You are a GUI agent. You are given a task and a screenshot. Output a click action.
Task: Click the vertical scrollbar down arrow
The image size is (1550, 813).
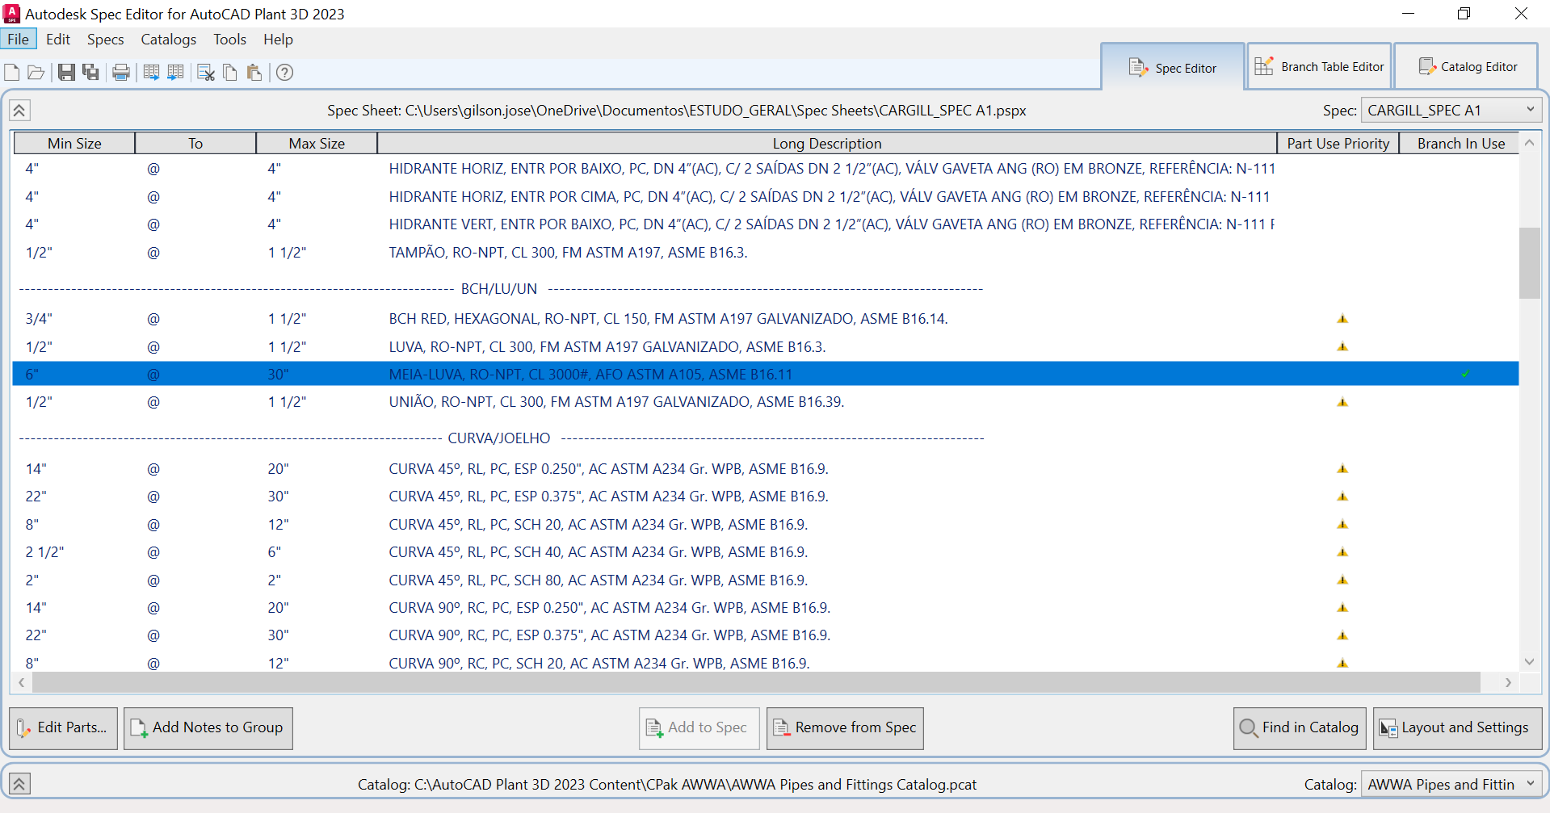coord(1529,662)
